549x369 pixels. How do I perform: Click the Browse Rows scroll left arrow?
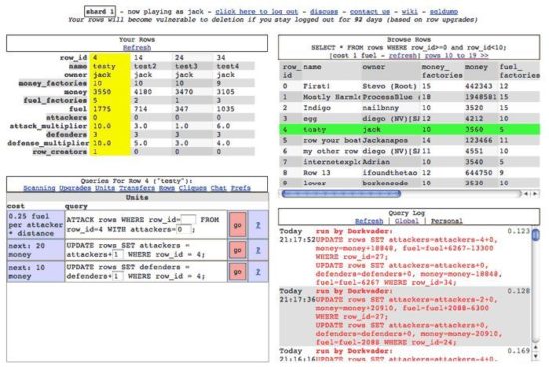click(x=526, y=194)
